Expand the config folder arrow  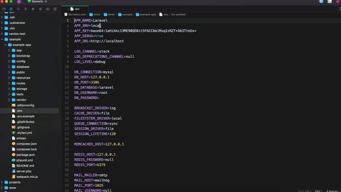pos(9,61)
